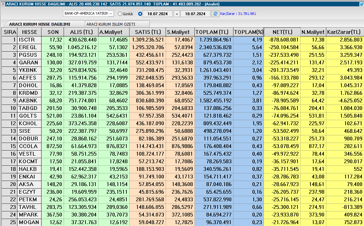Select the ARACI KURUM HISSE DAGILIMI tab

[40, 24]
